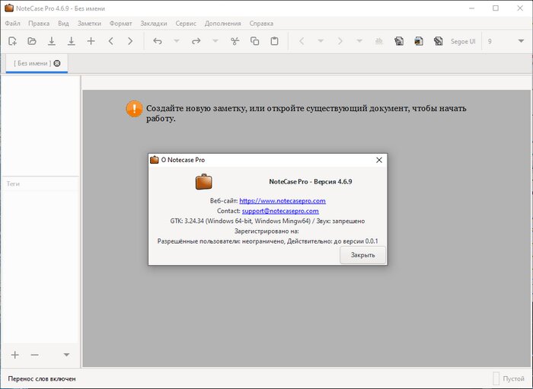Open the Дополнения menu
This screenshot has height=389, width=533.
(x=222, y=24)
